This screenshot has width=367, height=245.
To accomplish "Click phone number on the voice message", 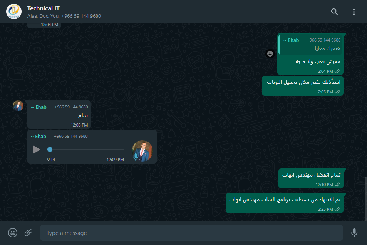I will tap(71, 136).
